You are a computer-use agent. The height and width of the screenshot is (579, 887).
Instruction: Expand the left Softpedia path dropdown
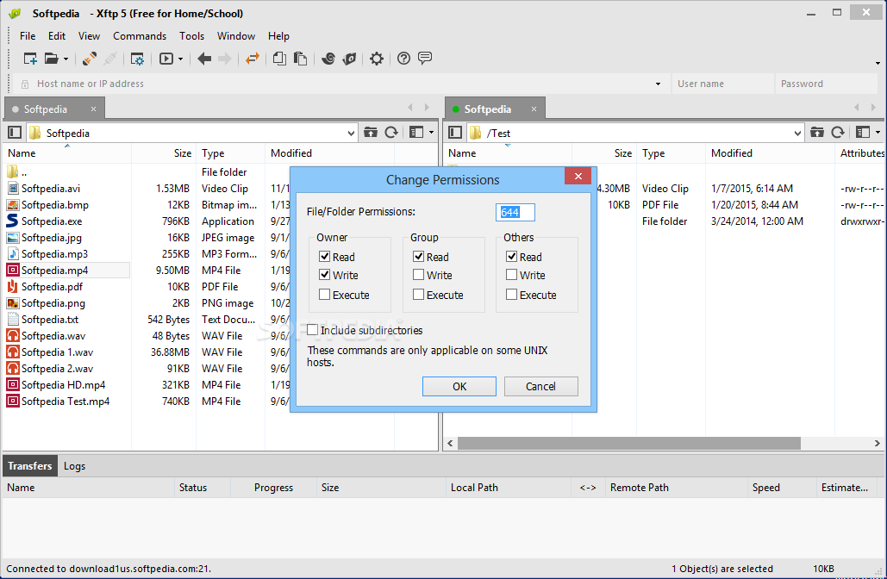tap(351, 134)
